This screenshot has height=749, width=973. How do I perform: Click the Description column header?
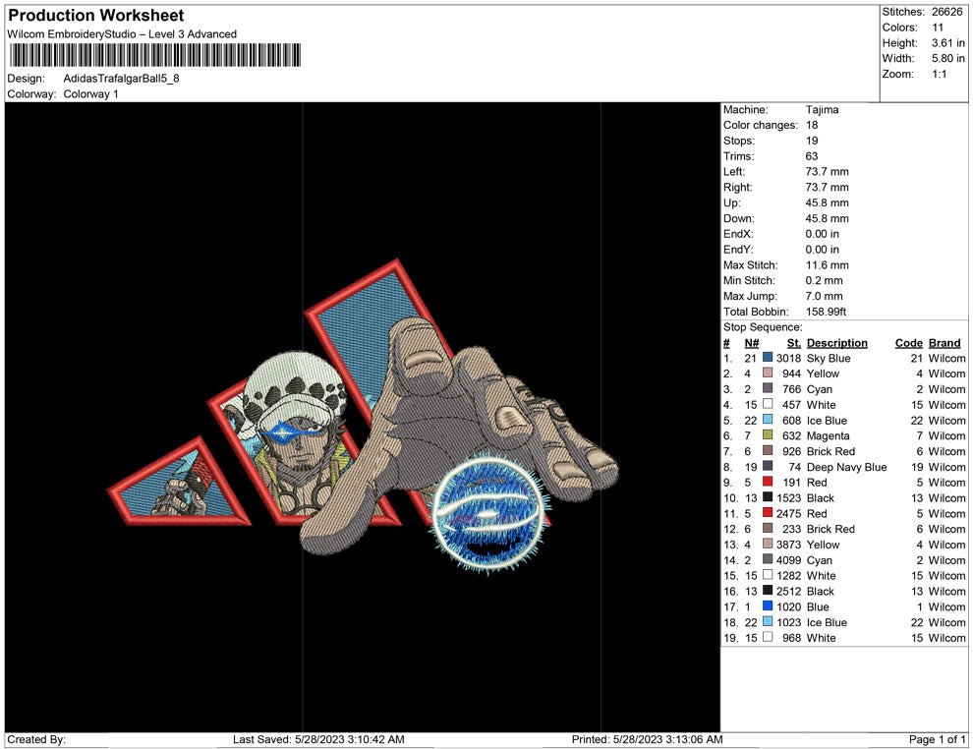[837, 343]
